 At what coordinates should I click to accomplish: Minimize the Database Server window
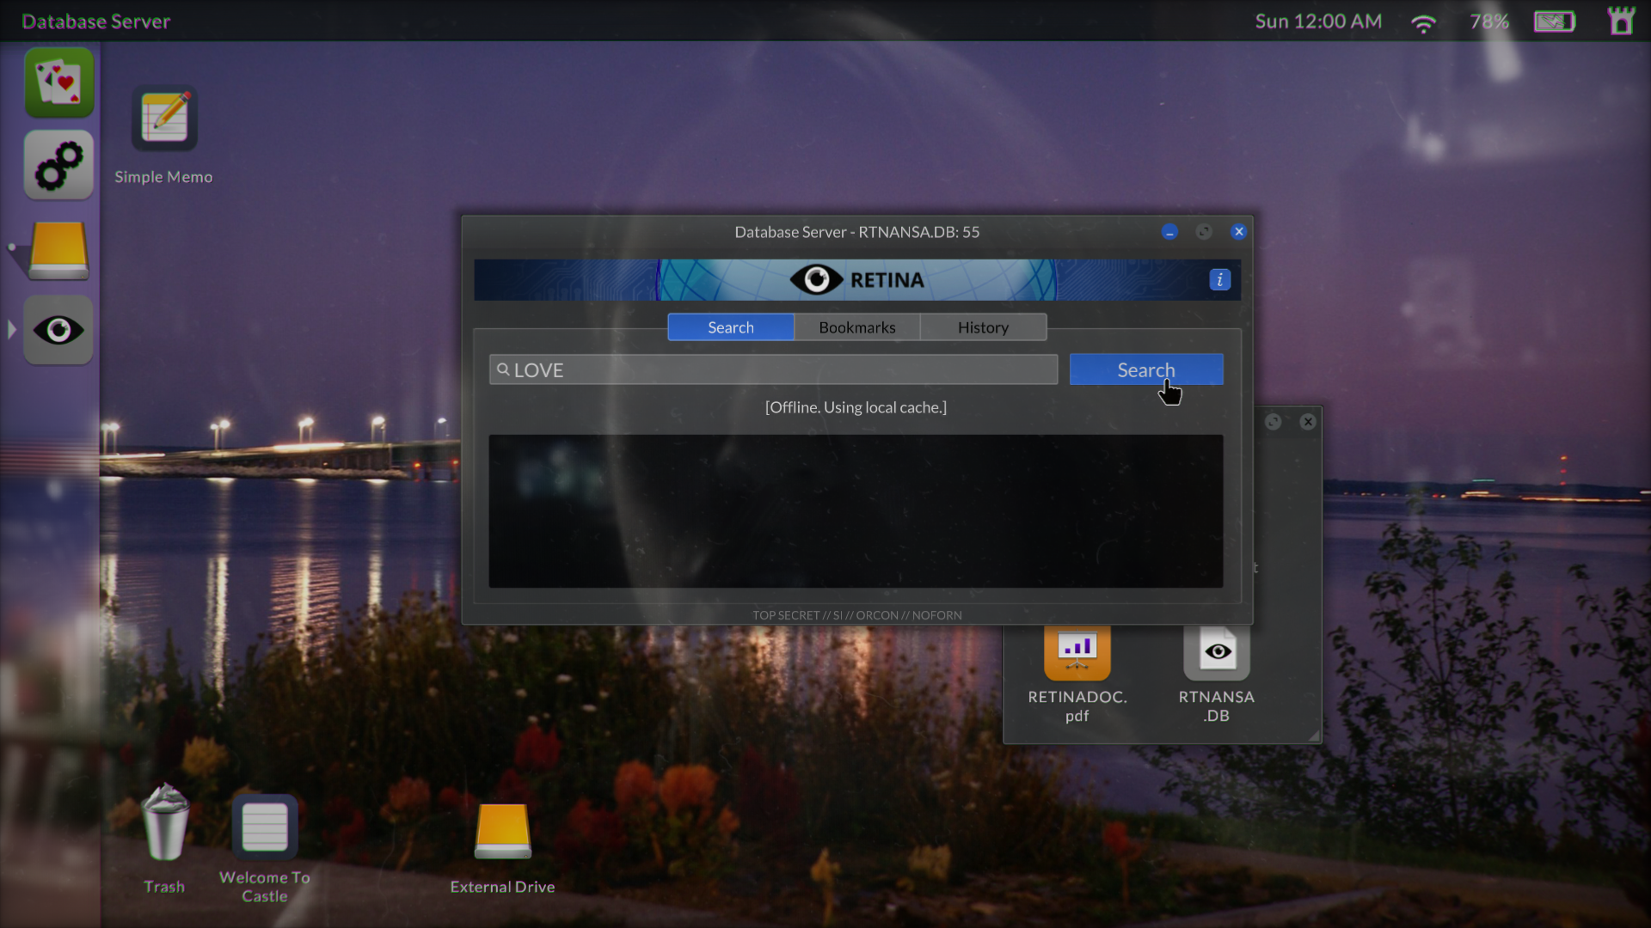1169,232
